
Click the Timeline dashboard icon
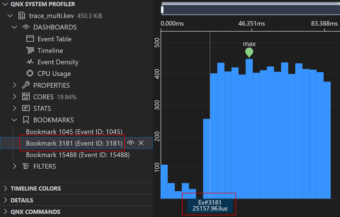[30, 50]
